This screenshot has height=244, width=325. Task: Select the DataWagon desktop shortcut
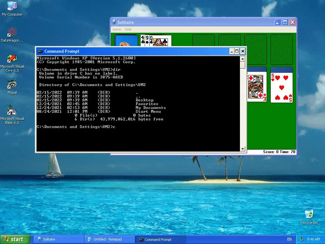(x=12, y=35)
